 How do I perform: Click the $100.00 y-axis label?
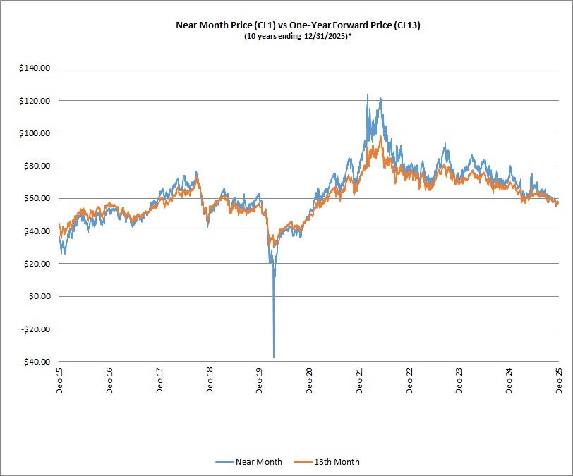pyautogui.click(x=35, y=133)
